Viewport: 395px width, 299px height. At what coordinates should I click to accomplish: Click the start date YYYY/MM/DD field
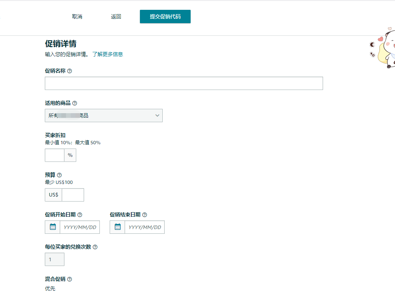click(x=80, y=227)
